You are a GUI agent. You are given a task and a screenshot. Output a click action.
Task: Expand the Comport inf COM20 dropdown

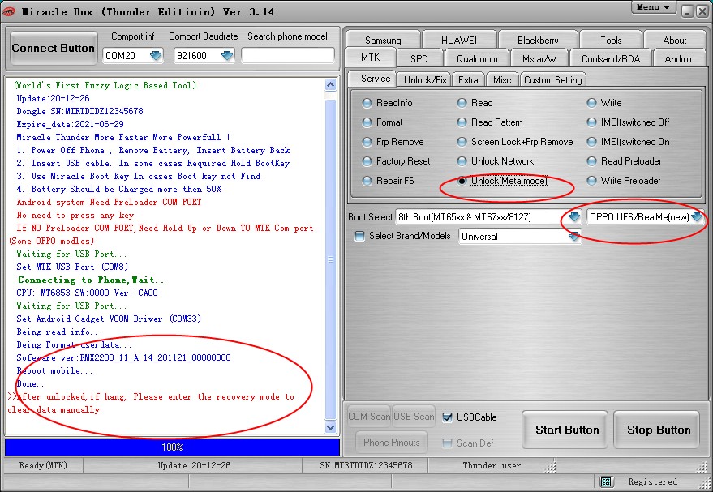click(155, 56)
